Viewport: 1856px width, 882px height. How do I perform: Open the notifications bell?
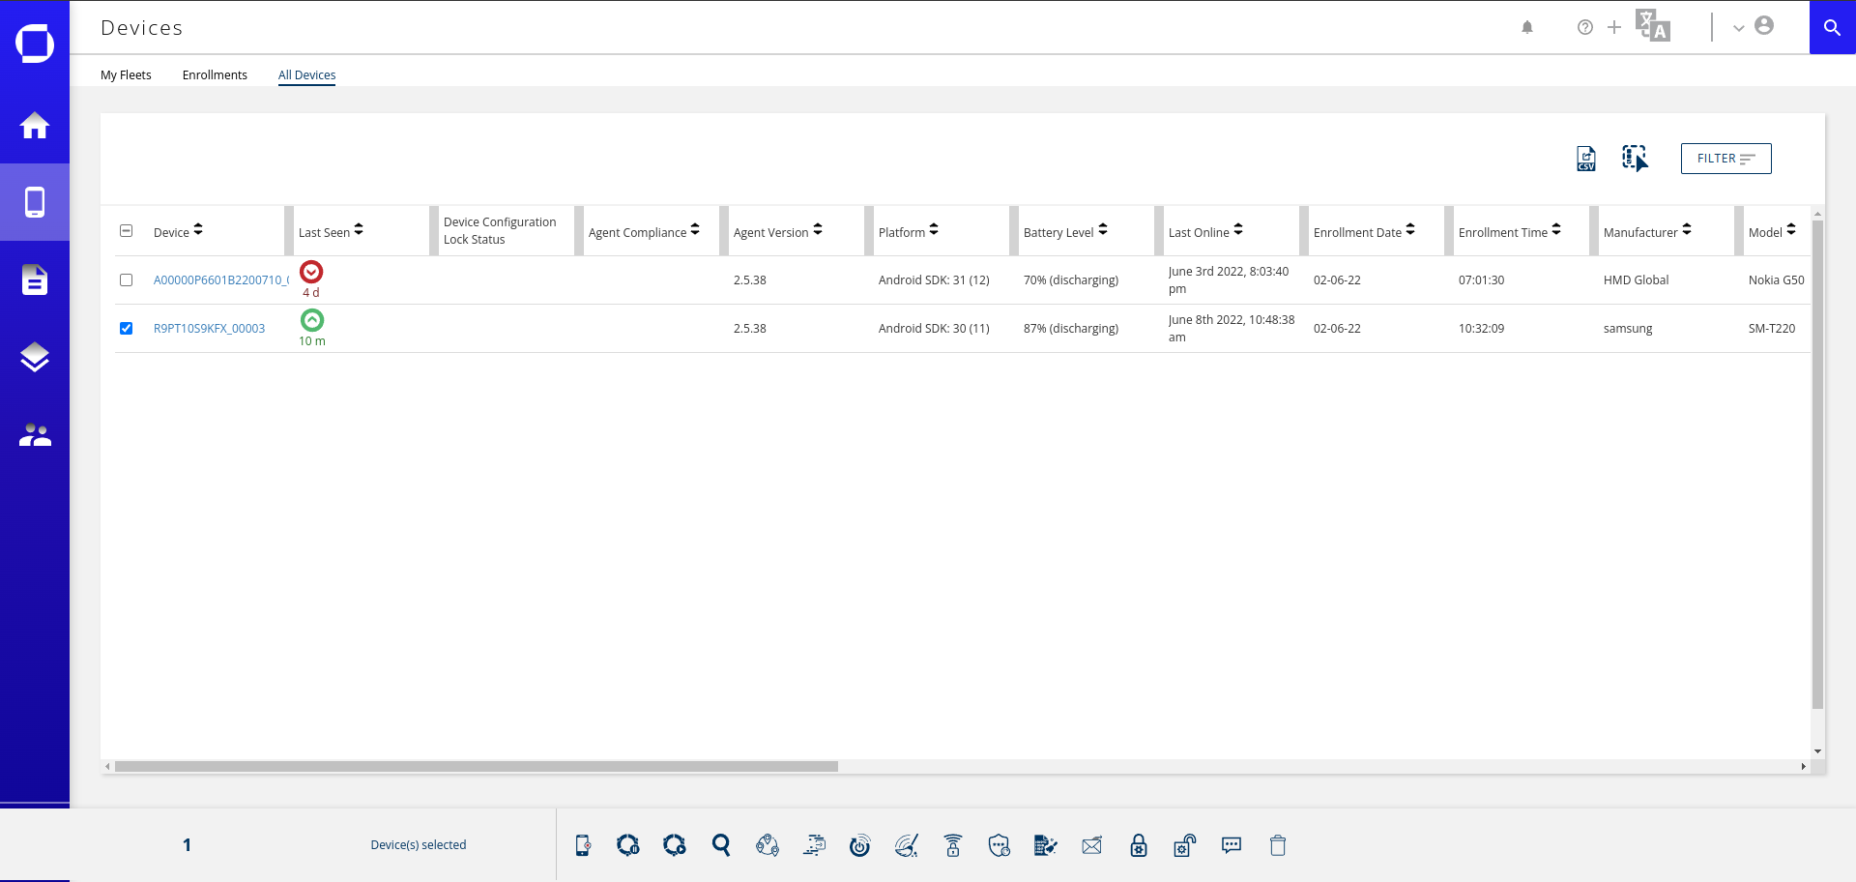(1527, 27)
